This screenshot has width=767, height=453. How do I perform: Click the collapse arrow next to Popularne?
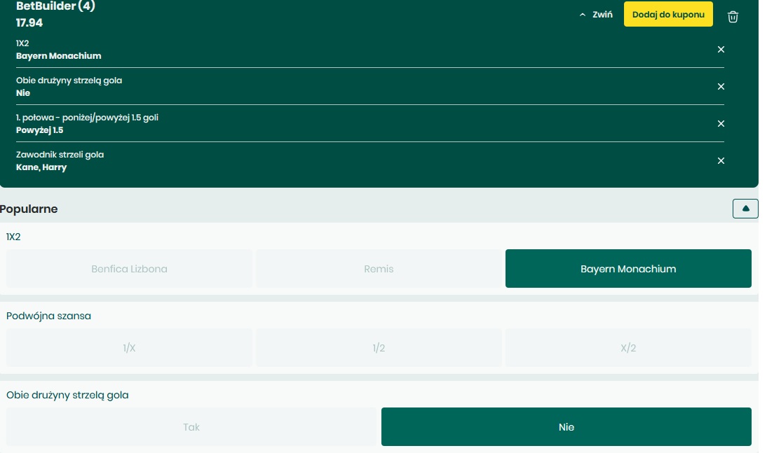[x=745, y=208]
